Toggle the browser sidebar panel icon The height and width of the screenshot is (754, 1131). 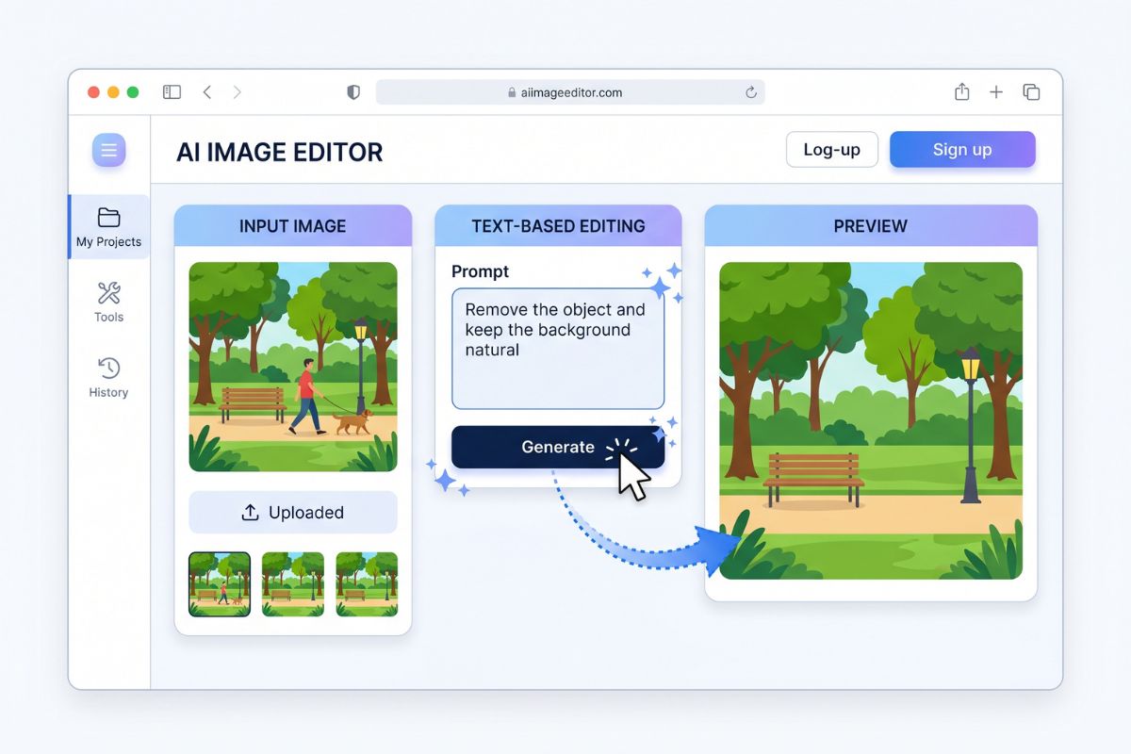click(172, 92)
